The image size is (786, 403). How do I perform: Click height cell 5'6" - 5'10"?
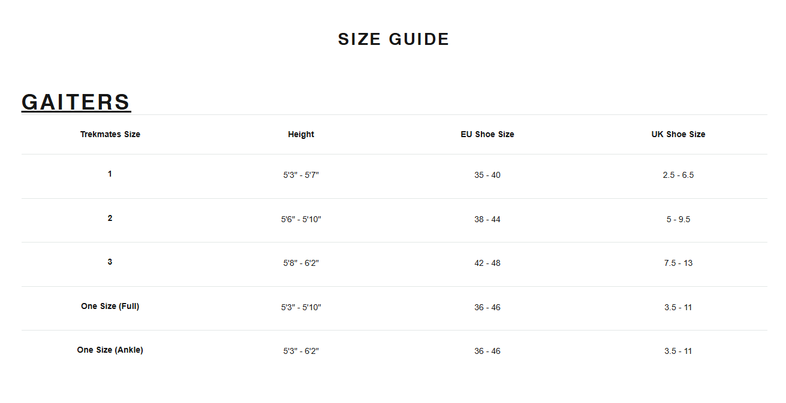(301, 219)
